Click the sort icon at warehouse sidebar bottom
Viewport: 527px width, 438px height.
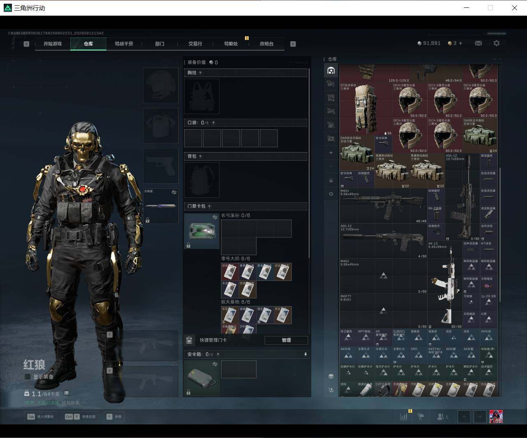coord(331,390)
